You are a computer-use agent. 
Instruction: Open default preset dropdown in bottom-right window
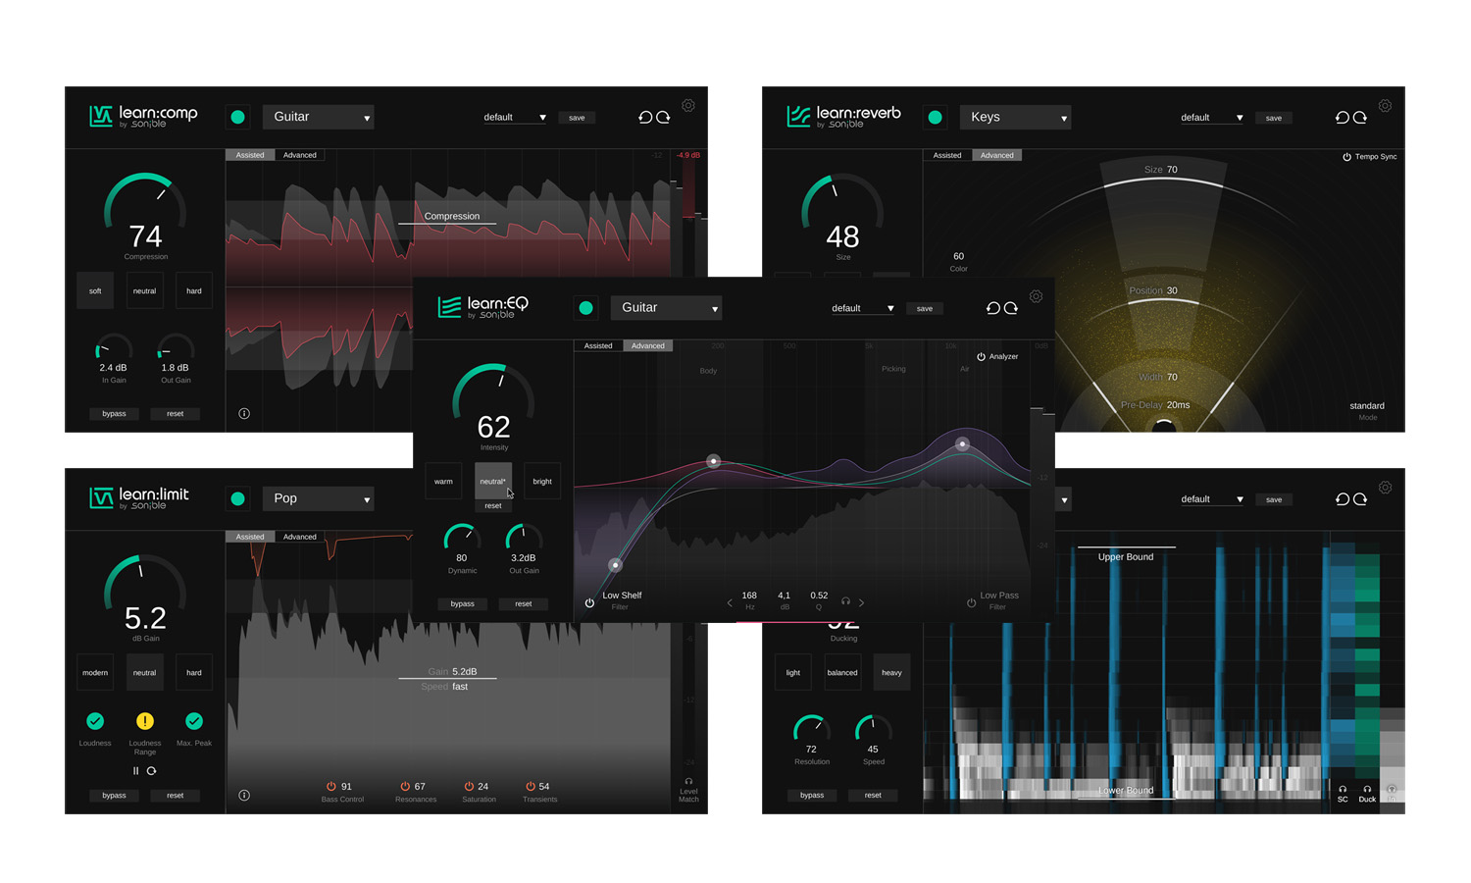click(1212, 499)
